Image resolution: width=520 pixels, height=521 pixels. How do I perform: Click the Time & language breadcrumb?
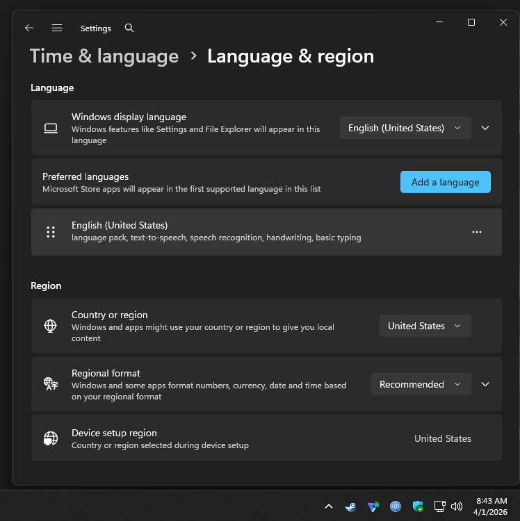pos(104,56)
